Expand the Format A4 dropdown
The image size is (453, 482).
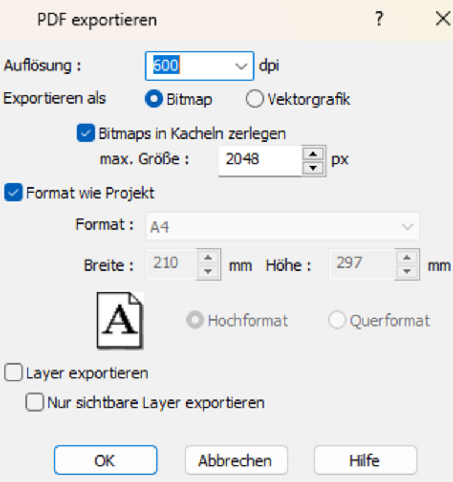pyautogui.click(x=407, y=227)
